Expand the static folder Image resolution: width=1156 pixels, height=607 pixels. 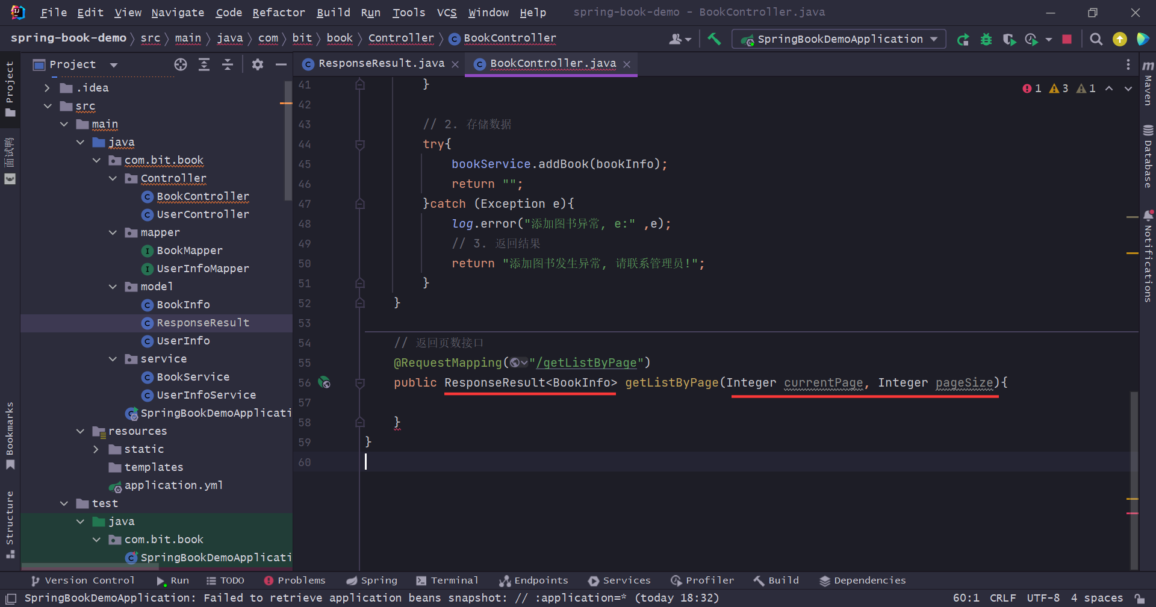[x=96, y=449]
